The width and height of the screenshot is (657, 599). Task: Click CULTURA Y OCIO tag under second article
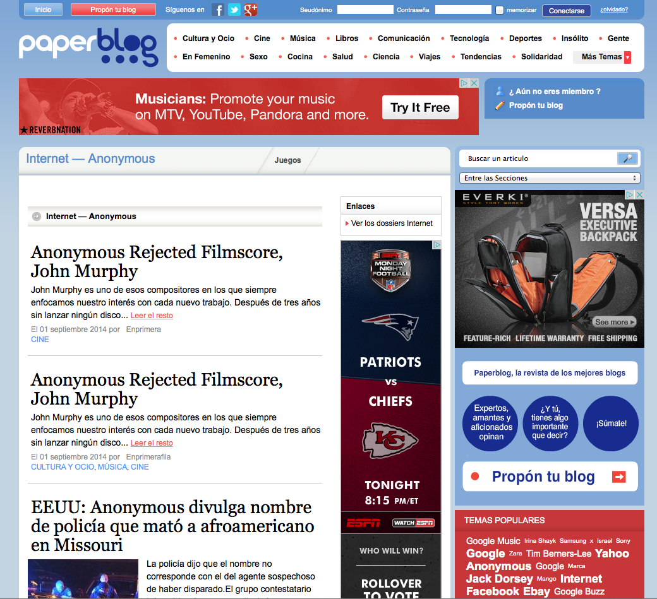click(x=63, y=467)
